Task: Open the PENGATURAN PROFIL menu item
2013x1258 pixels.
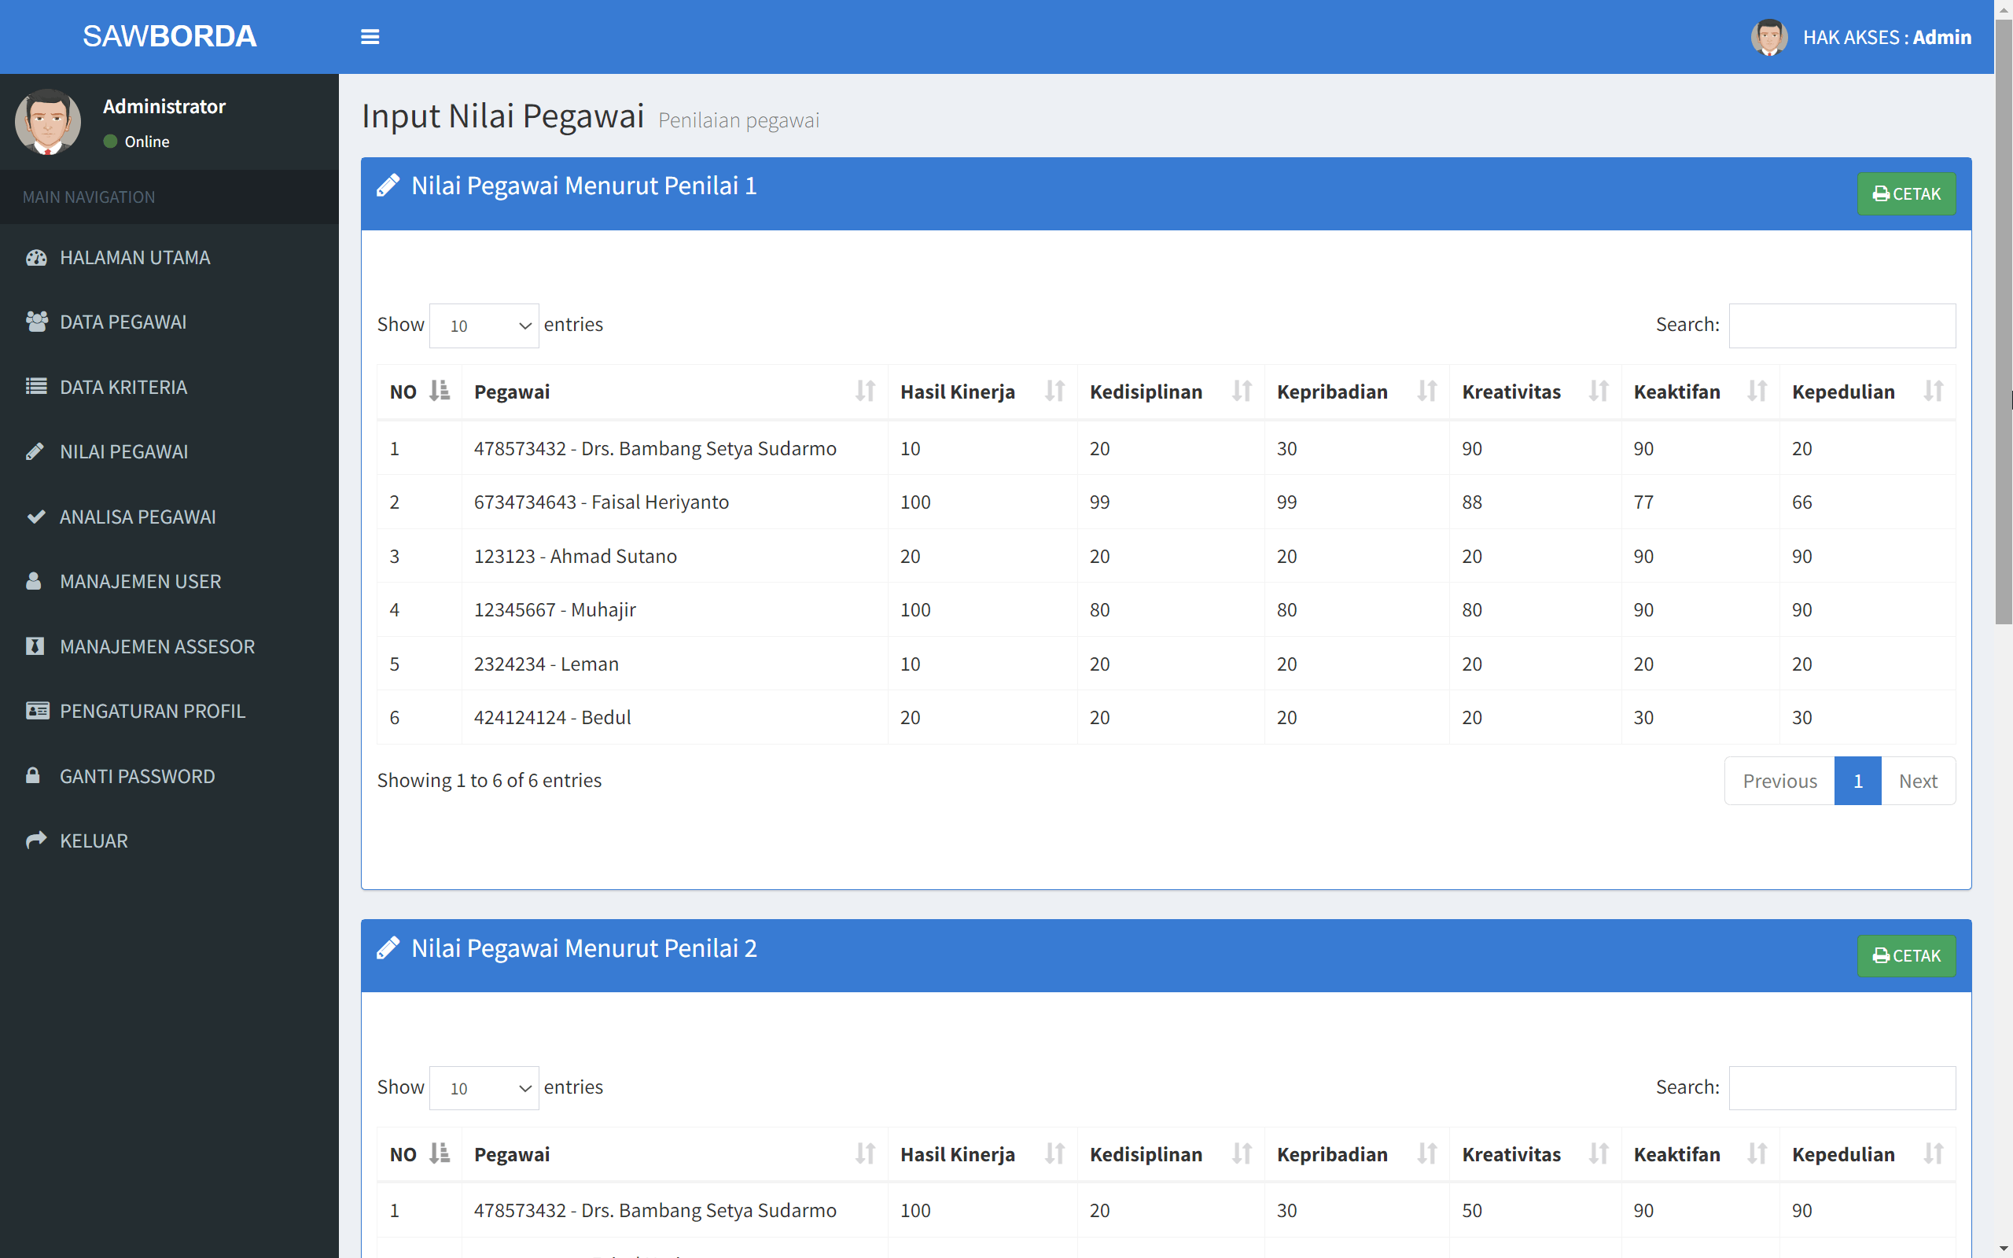Action: (153, 711)
